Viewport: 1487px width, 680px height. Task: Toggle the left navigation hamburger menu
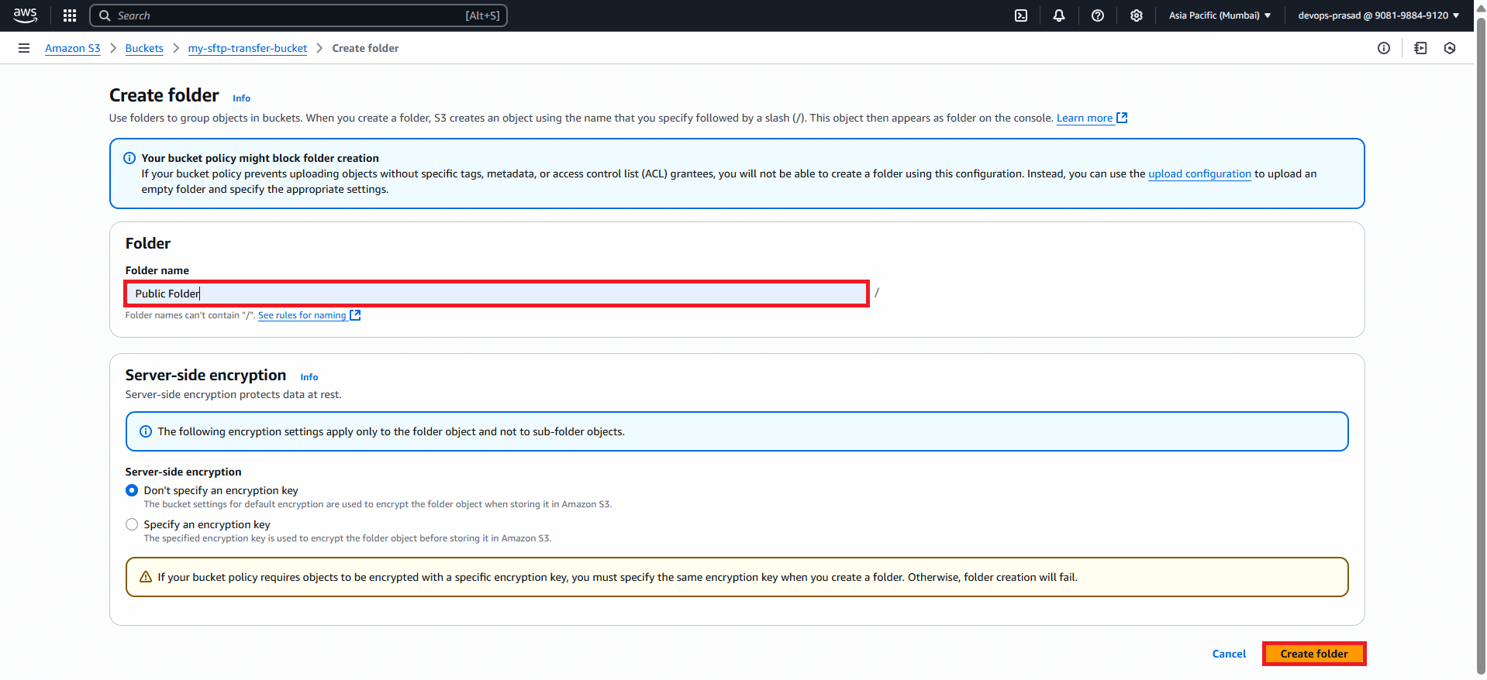click(24, 48)
